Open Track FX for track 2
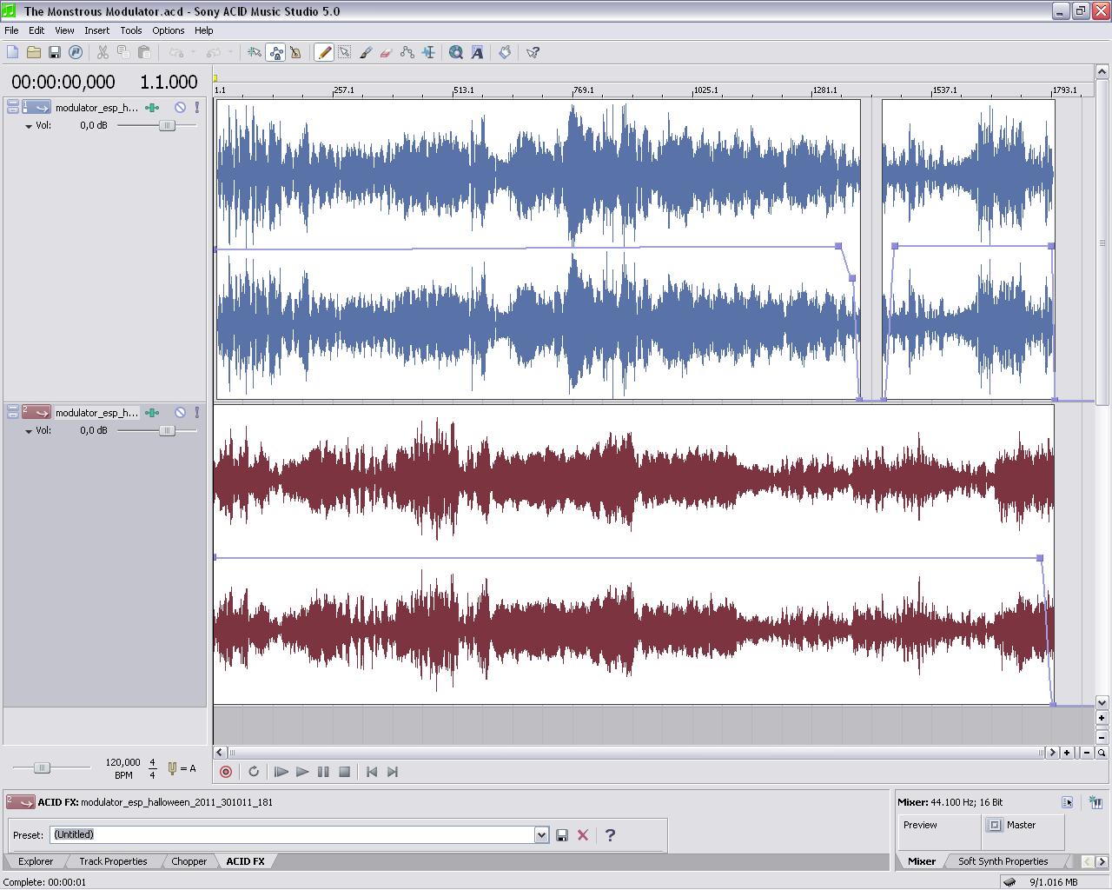Viewport: 1112px width, 890px height. coord(152,413)
